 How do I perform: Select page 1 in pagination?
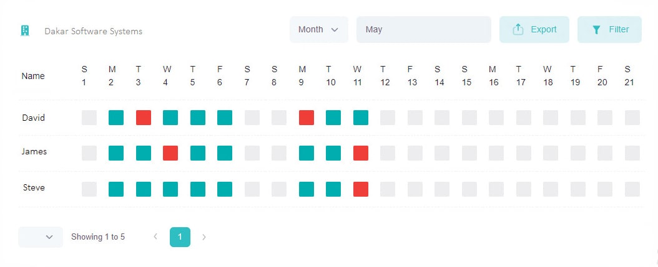click(180, 237)
